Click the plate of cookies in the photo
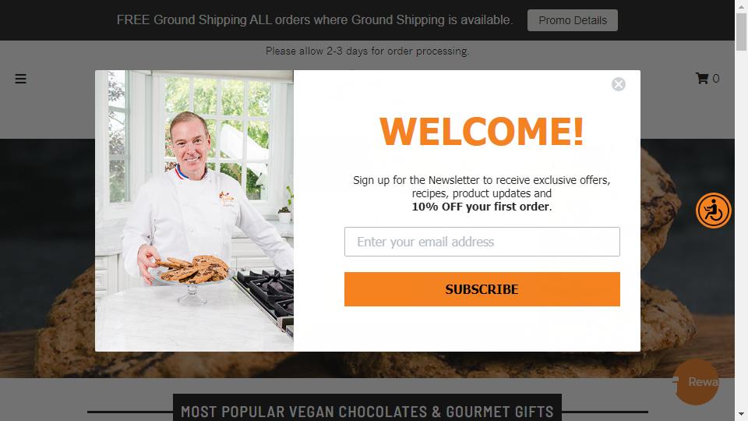Viewport: 748px width, 421px height. point(194,270)
